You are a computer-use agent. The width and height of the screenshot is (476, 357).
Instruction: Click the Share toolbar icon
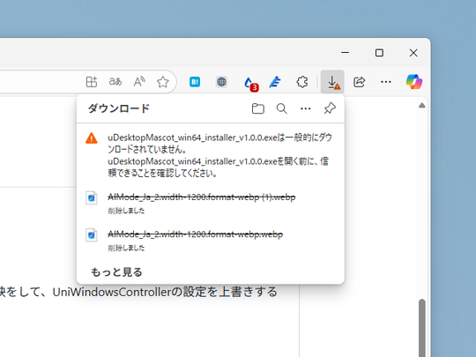coord(359,82)
